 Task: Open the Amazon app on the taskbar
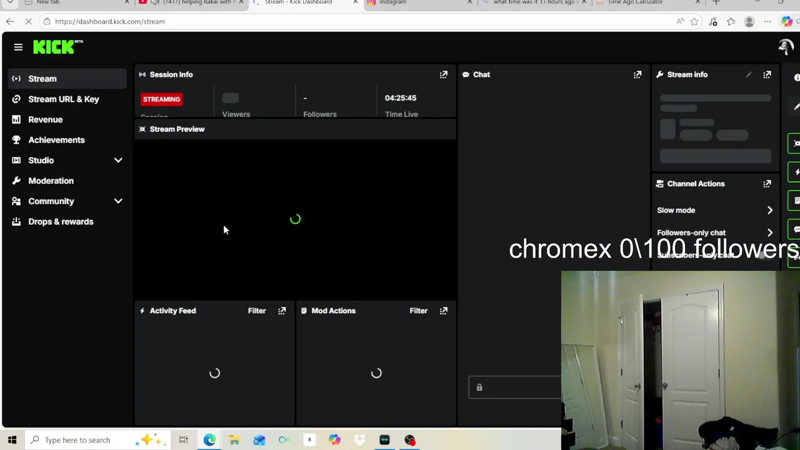point(309,440)
